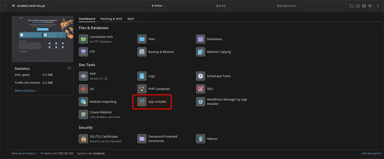The image size is (384, 159).
Task: Switch to the Mail tab
Action: [x=131, y=18]
